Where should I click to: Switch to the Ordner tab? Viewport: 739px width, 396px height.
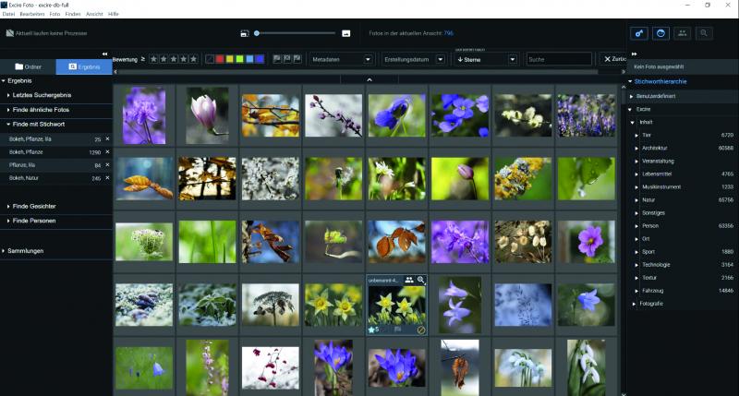[28, 66]
